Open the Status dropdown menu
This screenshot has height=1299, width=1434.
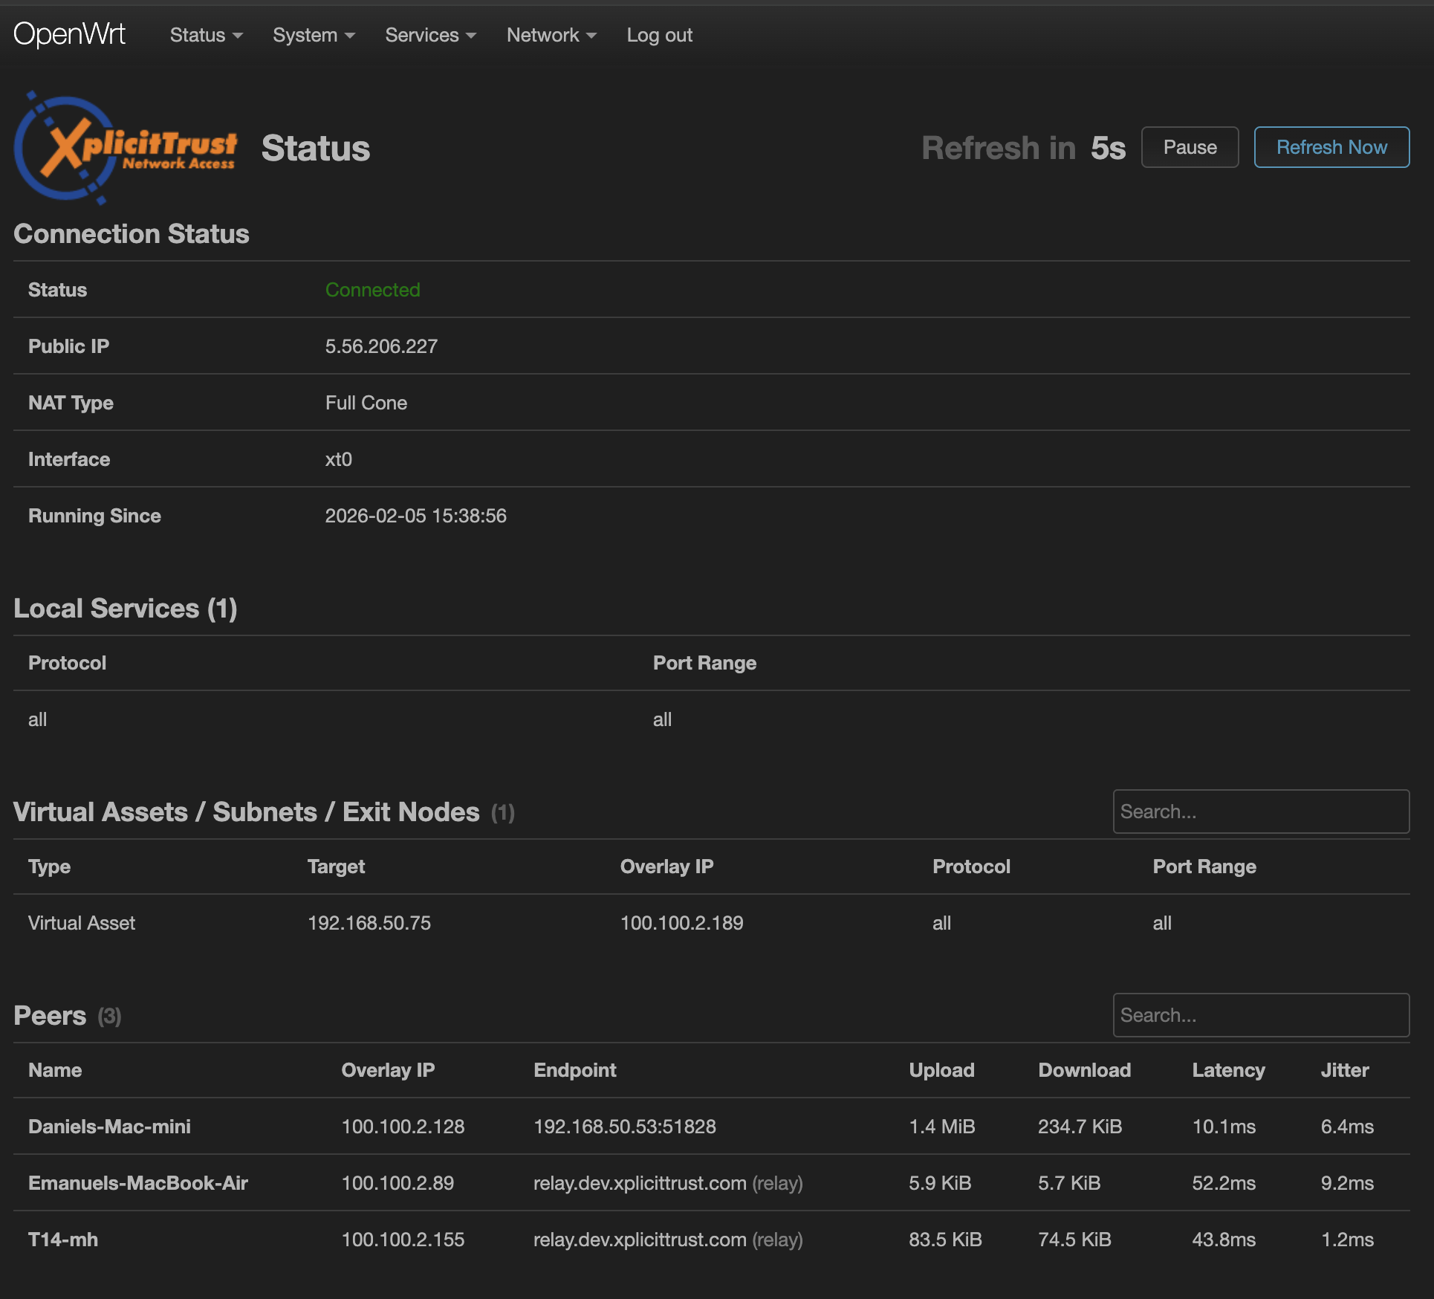pos(206,35)
